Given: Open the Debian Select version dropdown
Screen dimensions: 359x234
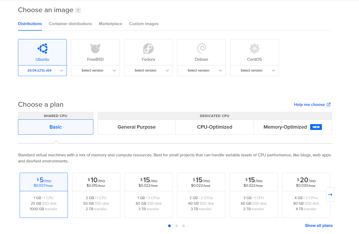Looking at the screenshot, I should 202,71.
